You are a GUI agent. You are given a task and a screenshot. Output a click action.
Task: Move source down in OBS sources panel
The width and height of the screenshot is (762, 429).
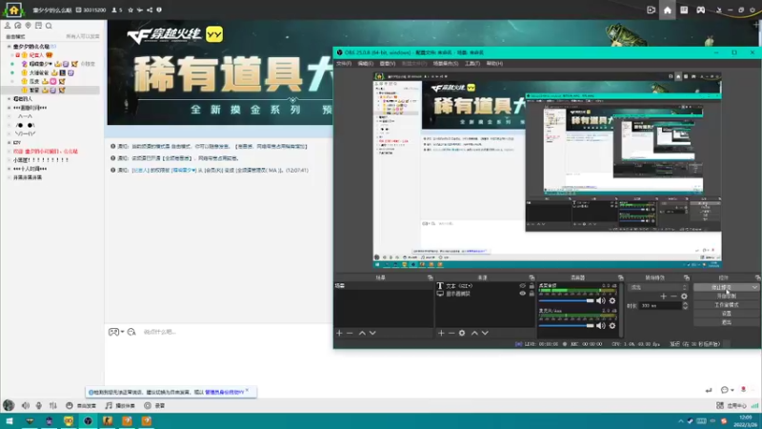[x=485, y=333]
